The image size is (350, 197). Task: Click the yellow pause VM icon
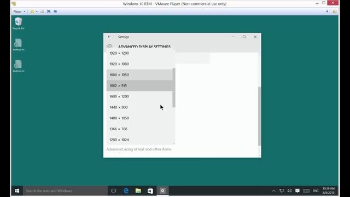pyautogui.click(x=32, y=11)
